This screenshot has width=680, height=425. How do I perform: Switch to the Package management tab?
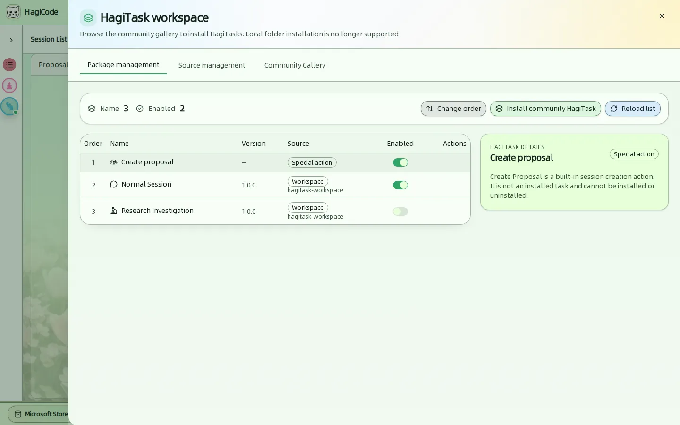tap(123, 65)
